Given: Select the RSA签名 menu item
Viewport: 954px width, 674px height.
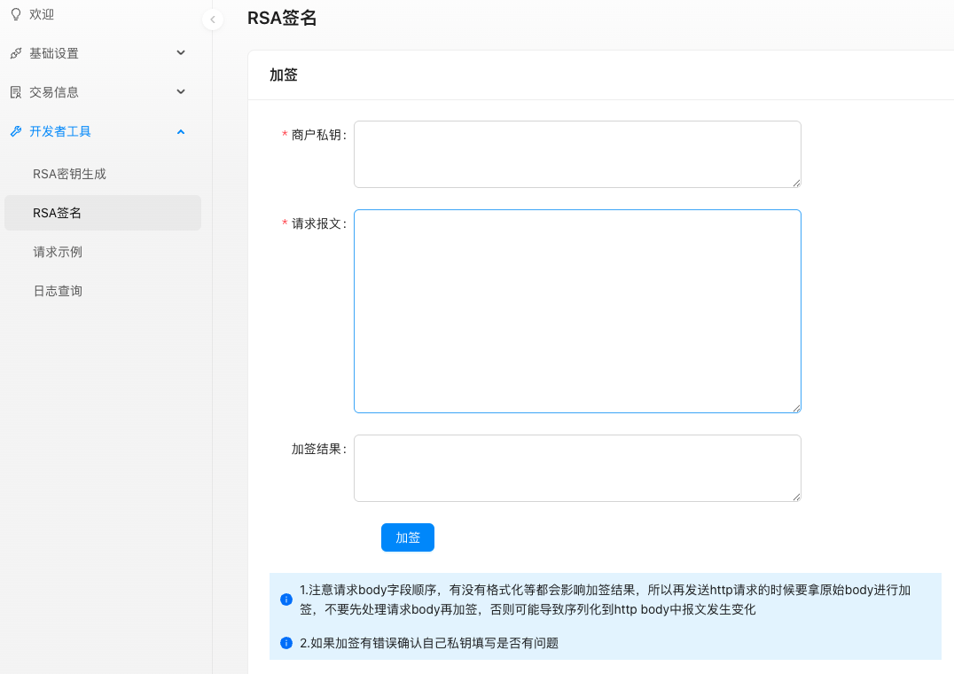Looking at the screenshot, I should click(58, 213).
